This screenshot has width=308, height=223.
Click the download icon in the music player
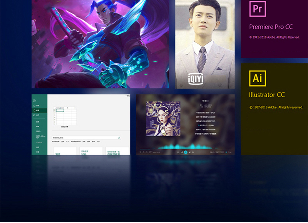point(143,152)
